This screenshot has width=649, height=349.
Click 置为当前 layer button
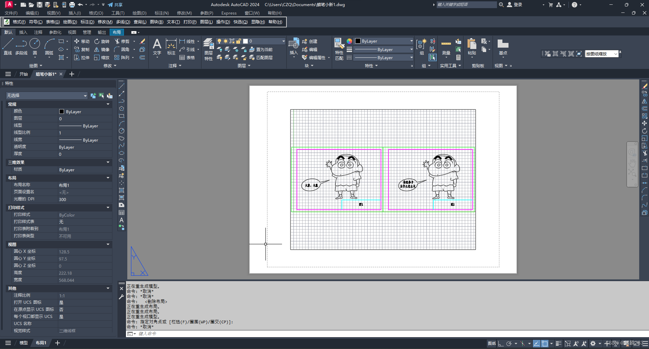[x=261, y=49]
